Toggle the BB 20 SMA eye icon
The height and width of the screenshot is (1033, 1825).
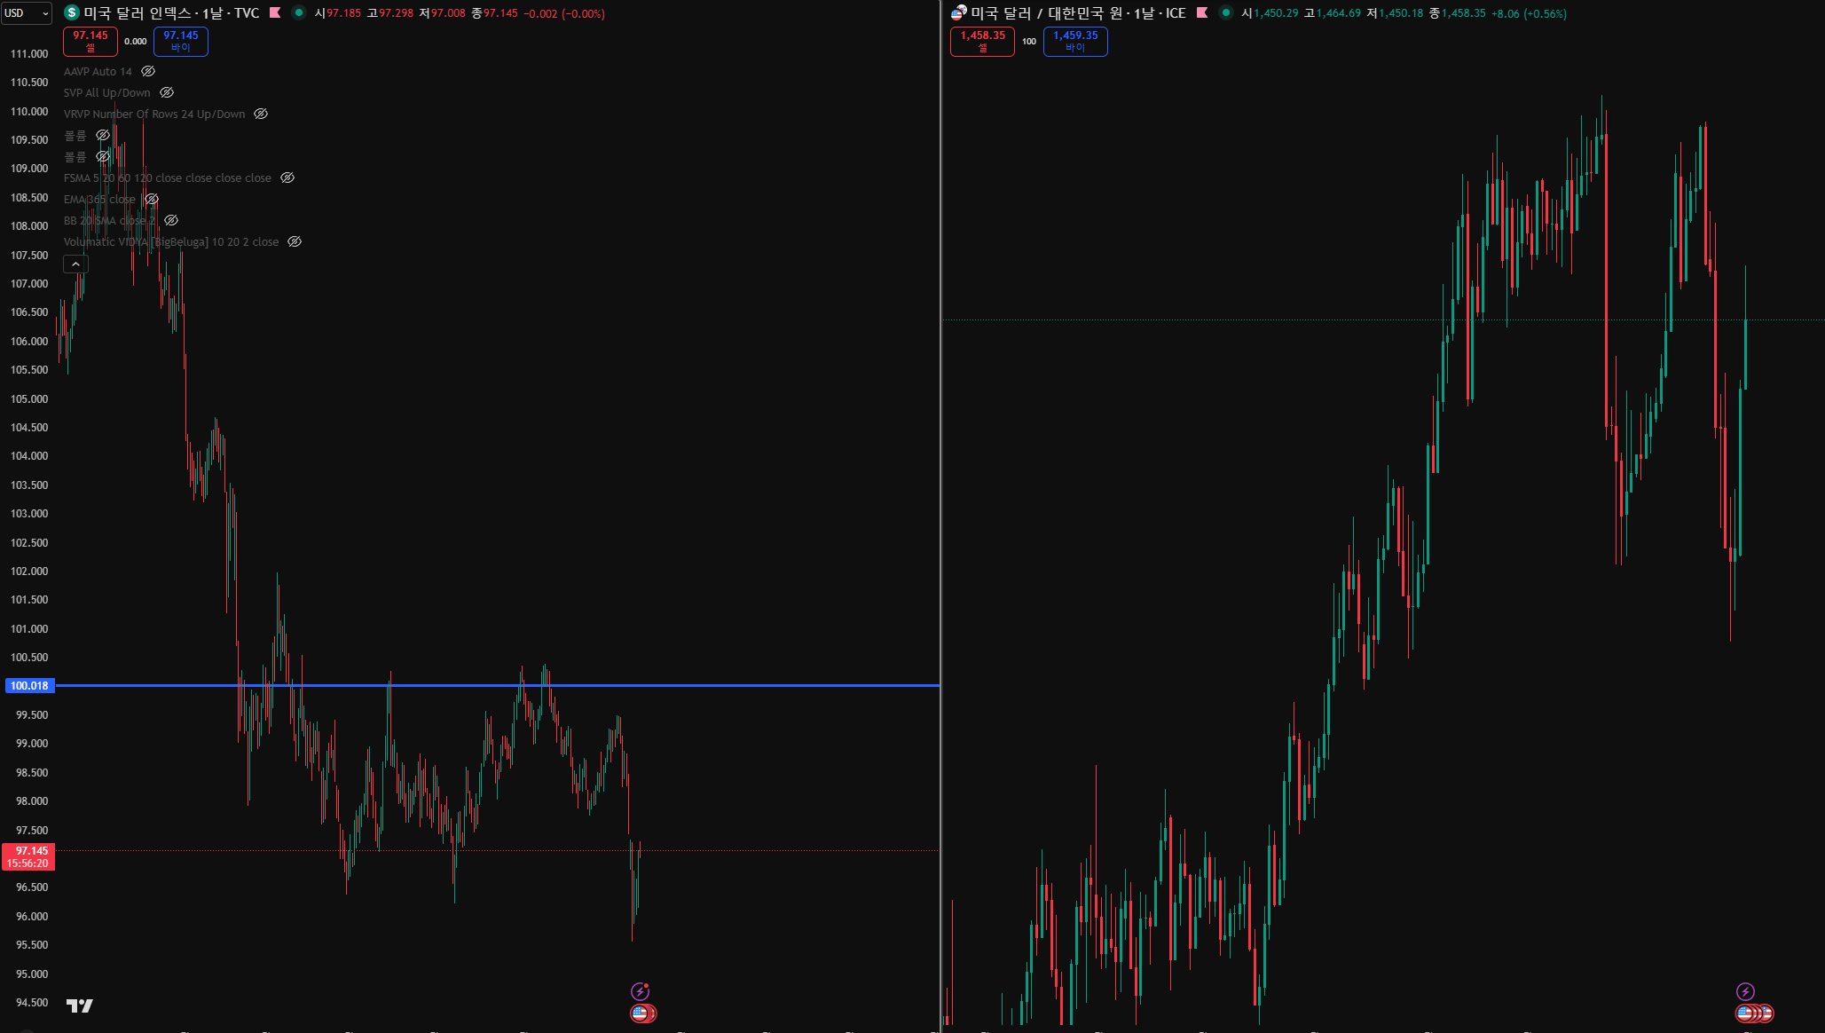[171, 220]
